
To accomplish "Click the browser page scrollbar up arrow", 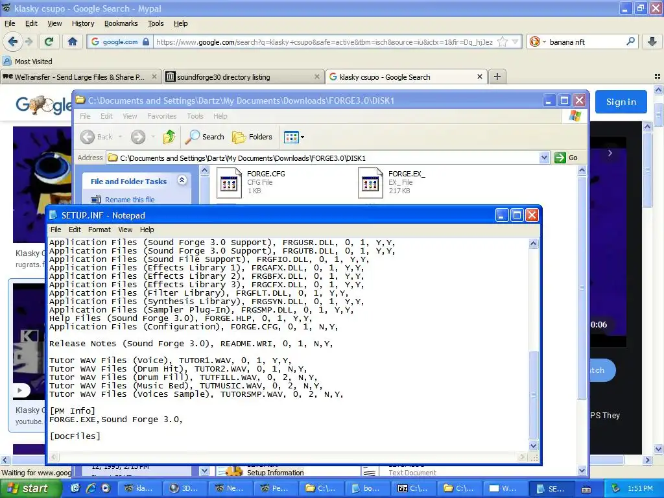I will coord(658,90).
